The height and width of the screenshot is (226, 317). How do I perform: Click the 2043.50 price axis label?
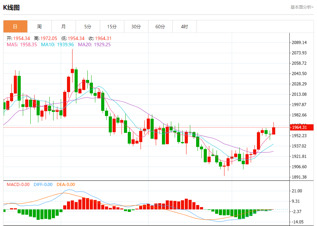299,73
